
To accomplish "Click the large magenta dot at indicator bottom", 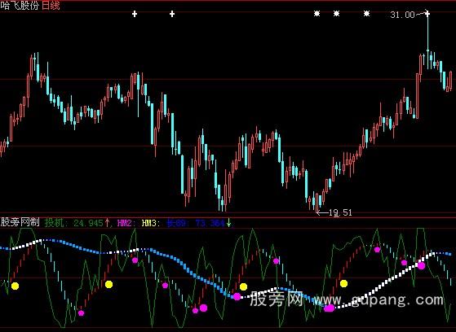I will (330, 308).
